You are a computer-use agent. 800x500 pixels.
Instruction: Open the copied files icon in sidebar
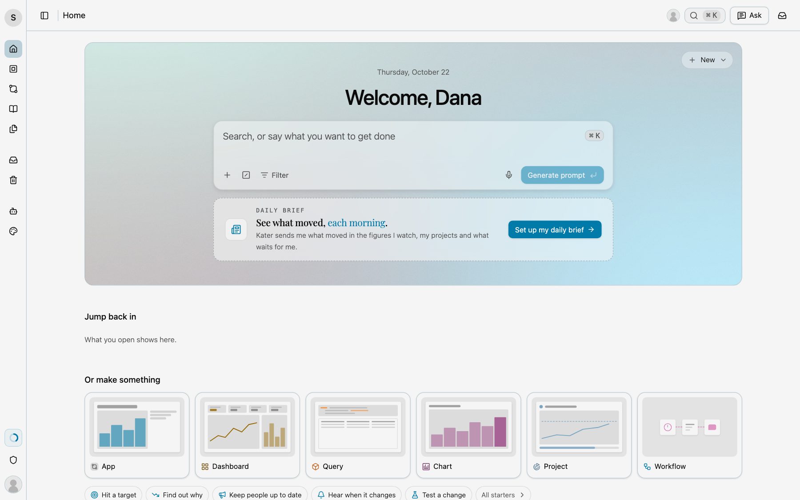(x=13, y=129)
